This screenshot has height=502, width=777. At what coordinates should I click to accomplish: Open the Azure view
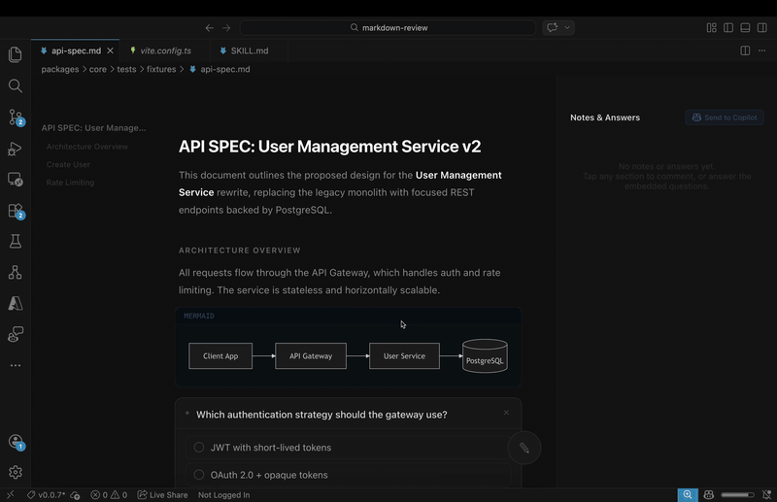click(x=16, y=303)
